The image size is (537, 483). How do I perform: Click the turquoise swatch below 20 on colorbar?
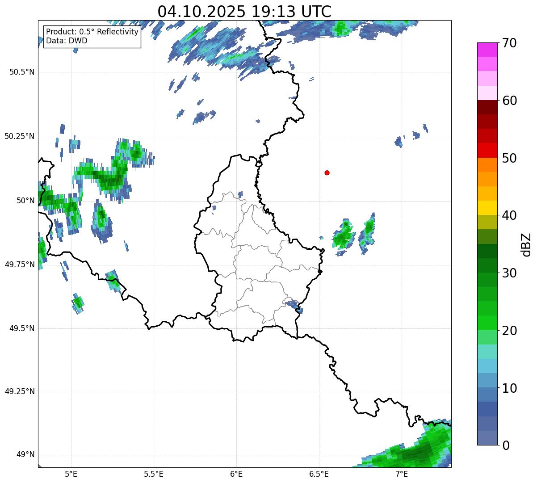[487, 352]
